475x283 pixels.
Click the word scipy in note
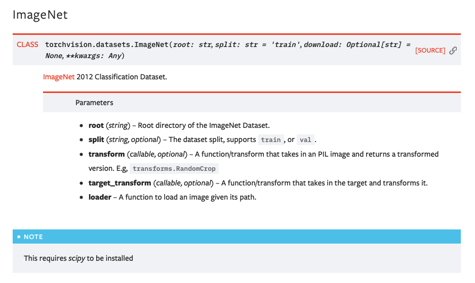76,258
